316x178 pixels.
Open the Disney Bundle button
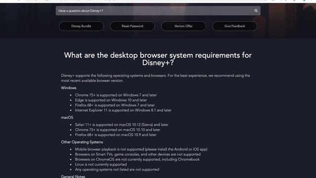pyautogui.click(x=81, y=26)
